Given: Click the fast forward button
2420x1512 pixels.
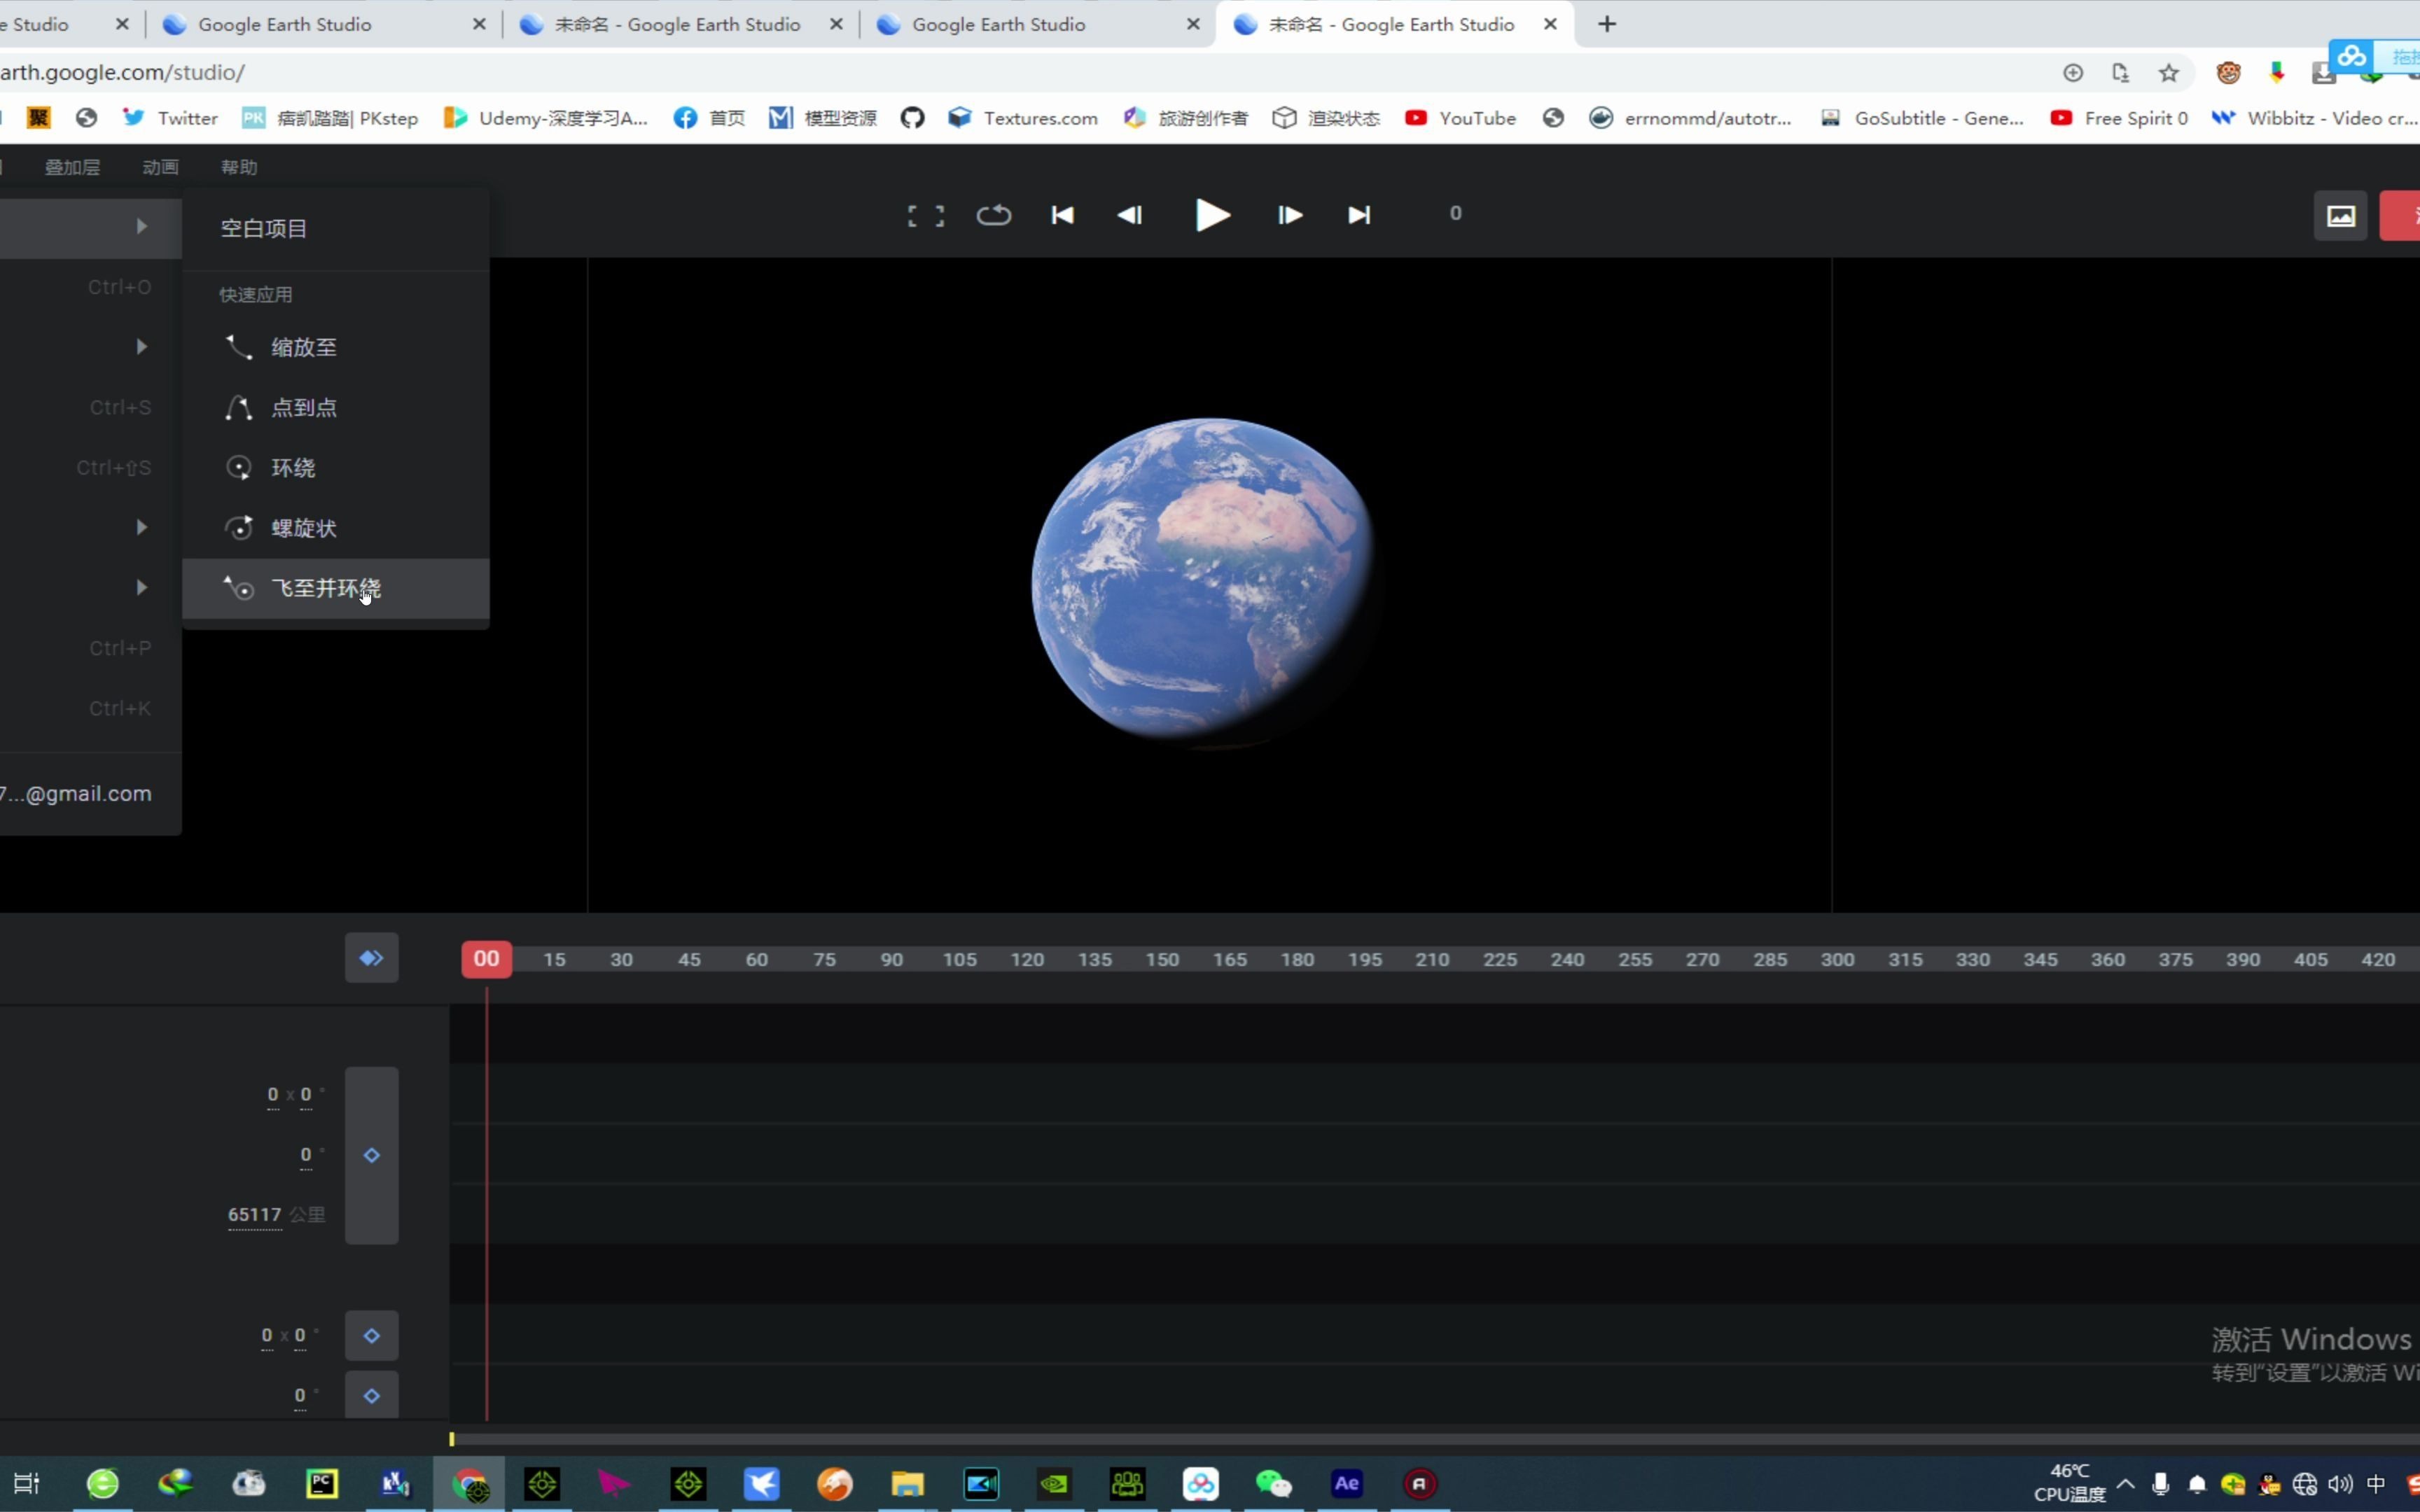Looking at the screenshot, I should click(x=1288, y=213).
